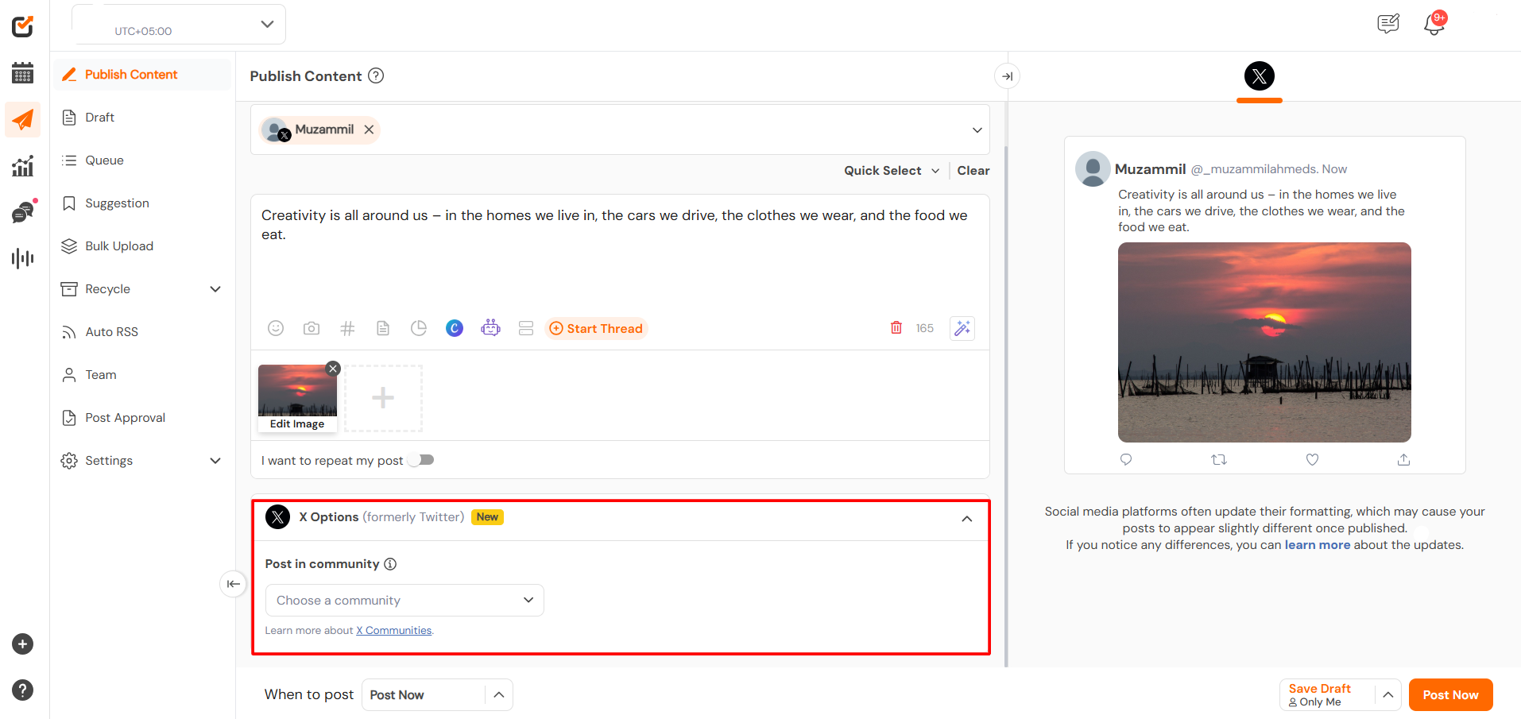Open the Team menu item
The width and height of the screenshot is (1521, 719).
coord(143,375)
